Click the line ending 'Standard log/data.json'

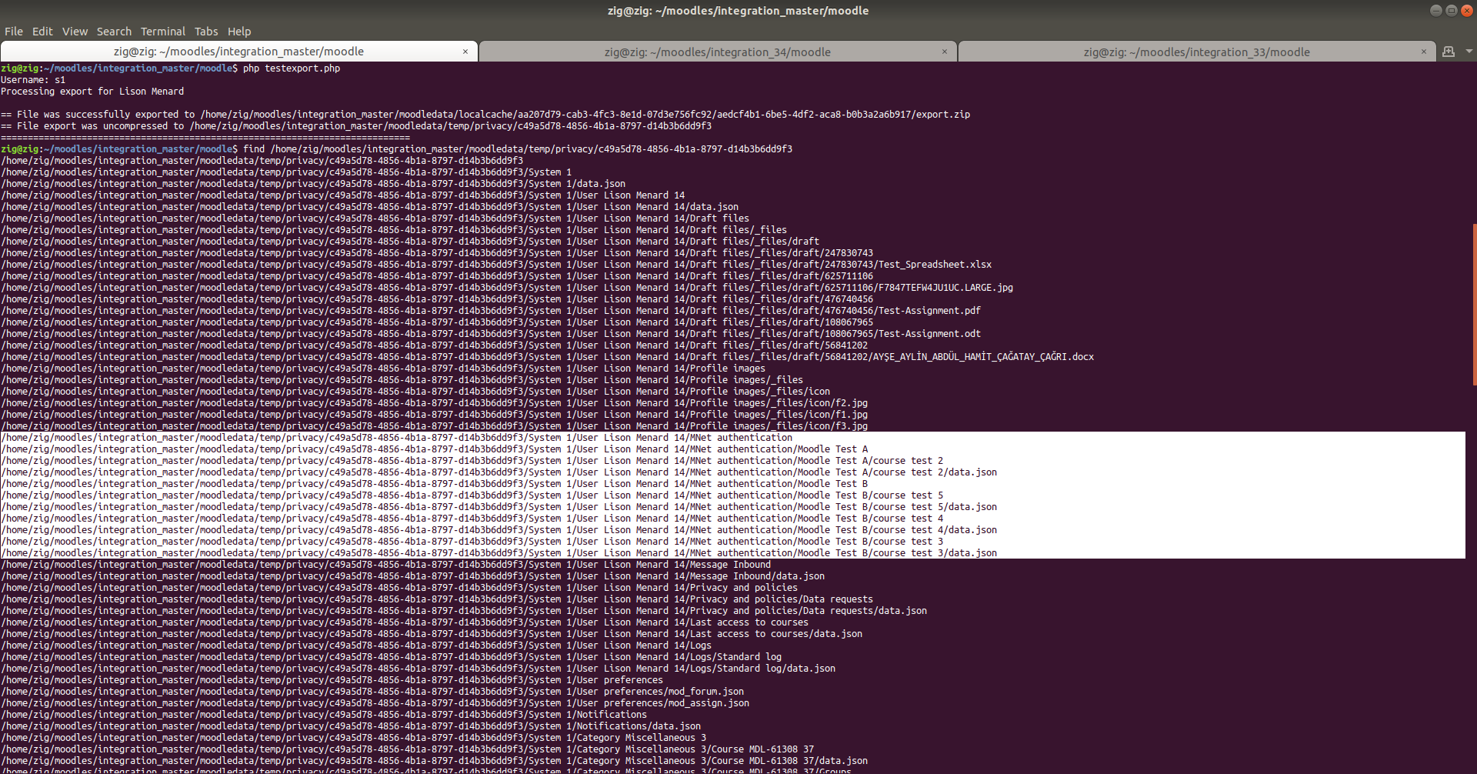(x=418, y=669)
